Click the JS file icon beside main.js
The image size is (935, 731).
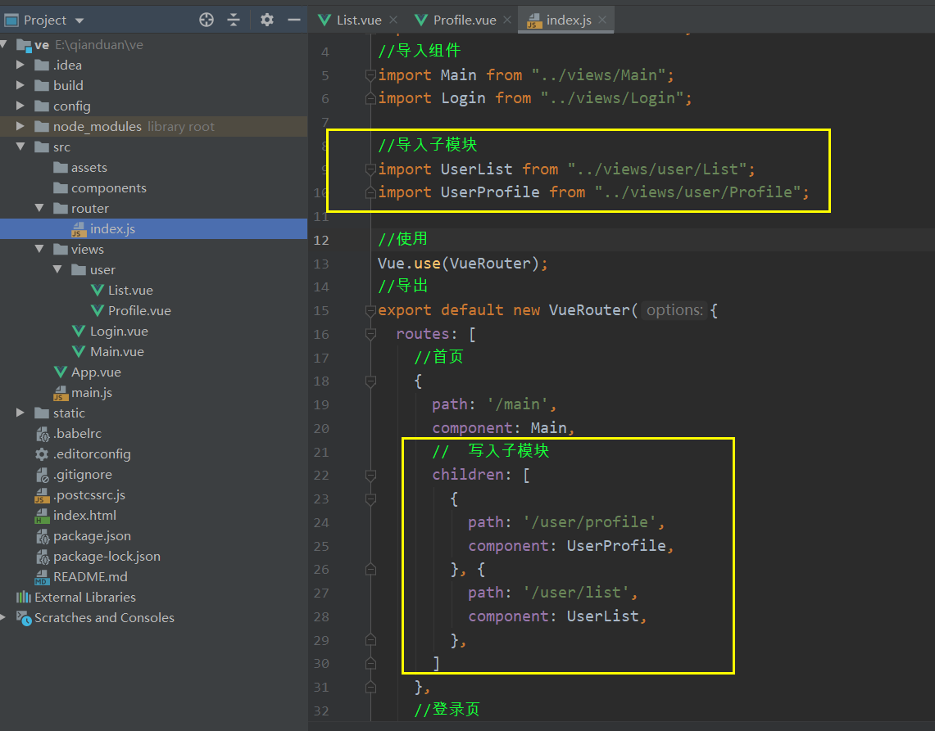point(61,393)
